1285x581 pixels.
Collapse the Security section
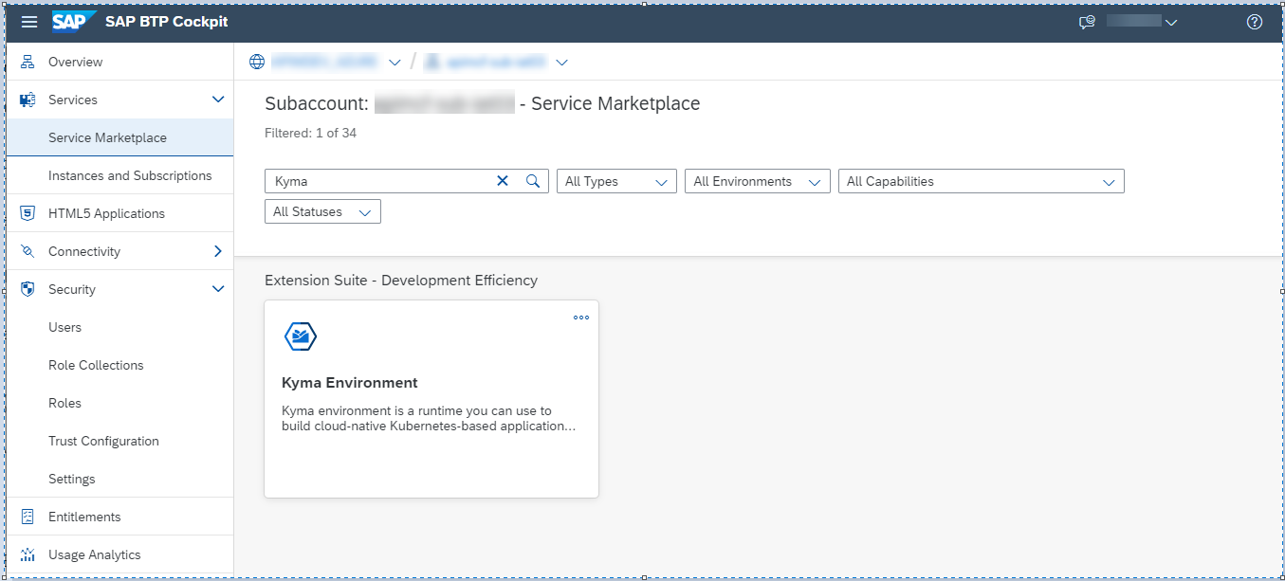click(x=218, y=289)
